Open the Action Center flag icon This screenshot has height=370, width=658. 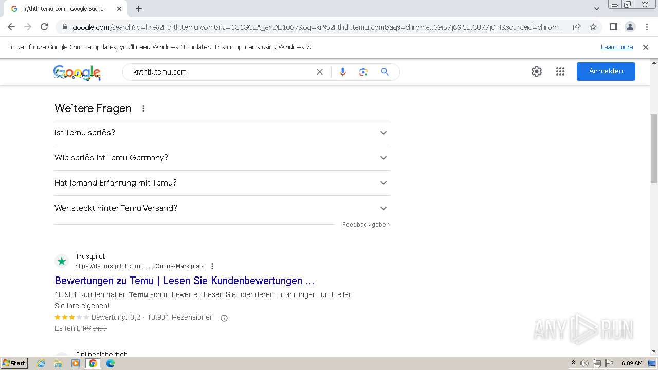point(609,363)
